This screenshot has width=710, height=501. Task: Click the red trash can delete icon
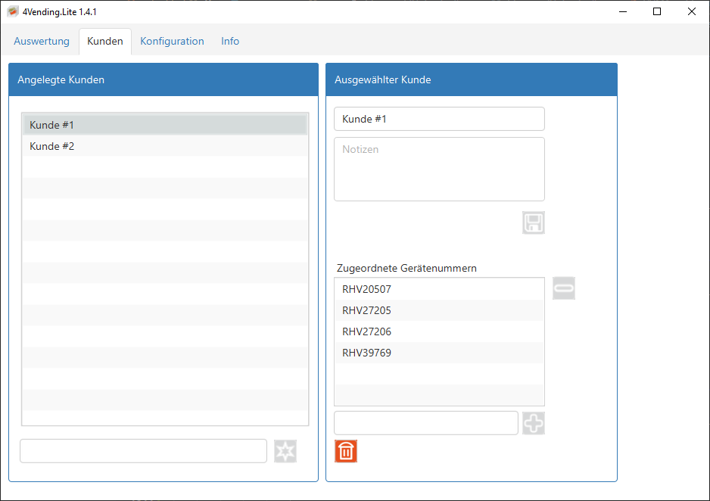pyautogui.click(x=346, y=451)
